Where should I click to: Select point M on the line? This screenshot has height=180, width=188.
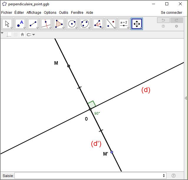point(69,66)
